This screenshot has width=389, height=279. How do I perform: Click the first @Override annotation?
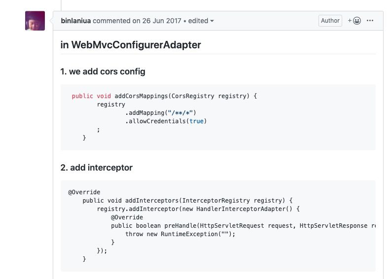tap(84, 192)
